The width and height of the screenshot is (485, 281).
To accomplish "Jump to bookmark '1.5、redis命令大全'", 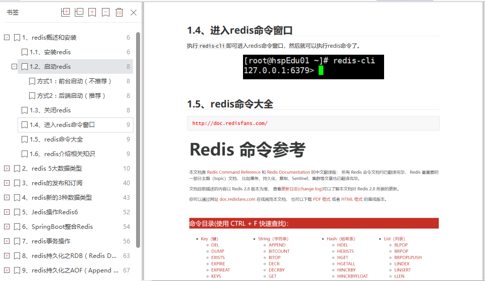I will point(75,139).
